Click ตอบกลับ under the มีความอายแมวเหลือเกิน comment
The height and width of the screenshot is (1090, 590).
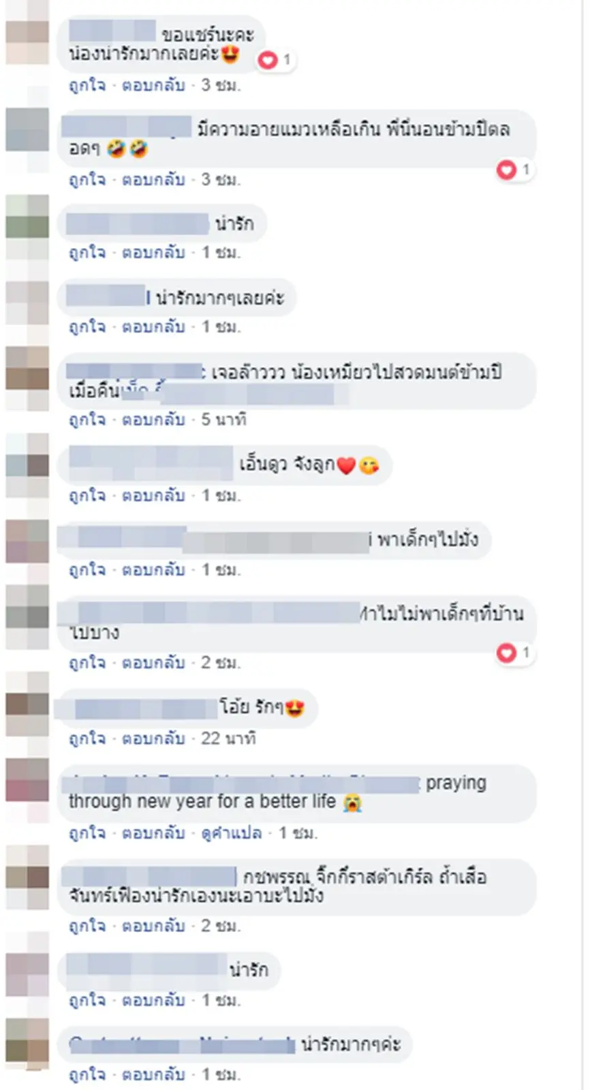pos(153,179)
